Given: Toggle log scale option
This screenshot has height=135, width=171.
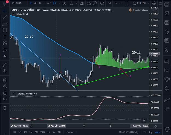Looking at the screenshot, I should point(151,132).
